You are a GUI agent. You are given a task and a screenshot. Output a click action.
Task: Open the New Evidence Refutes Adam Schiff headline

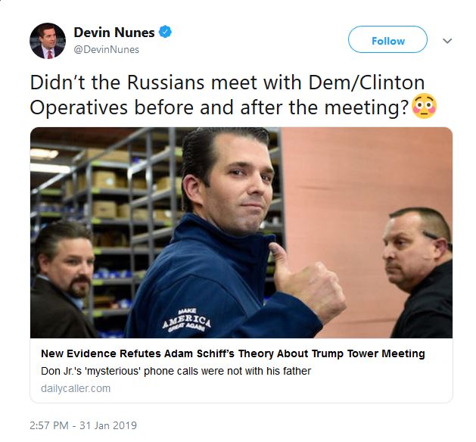coord(232,353)
